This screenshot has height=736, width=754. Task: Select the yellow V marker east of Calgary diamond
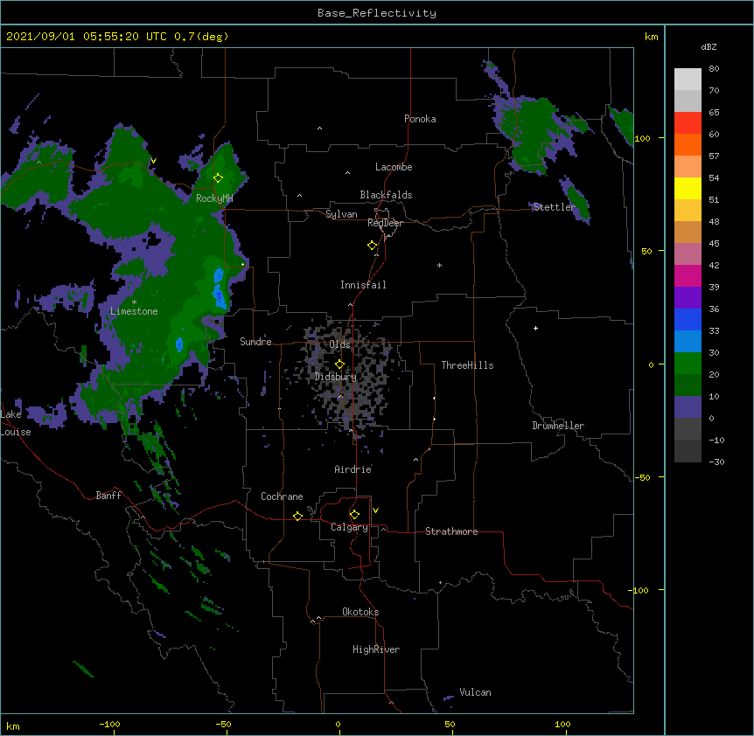click(x=375, y=510)
